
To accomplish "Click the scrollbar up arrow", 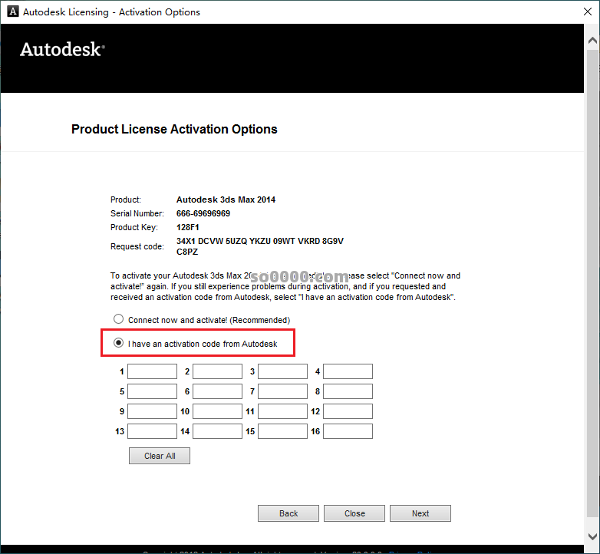I will pyautogui.click(x=592, y=40).
